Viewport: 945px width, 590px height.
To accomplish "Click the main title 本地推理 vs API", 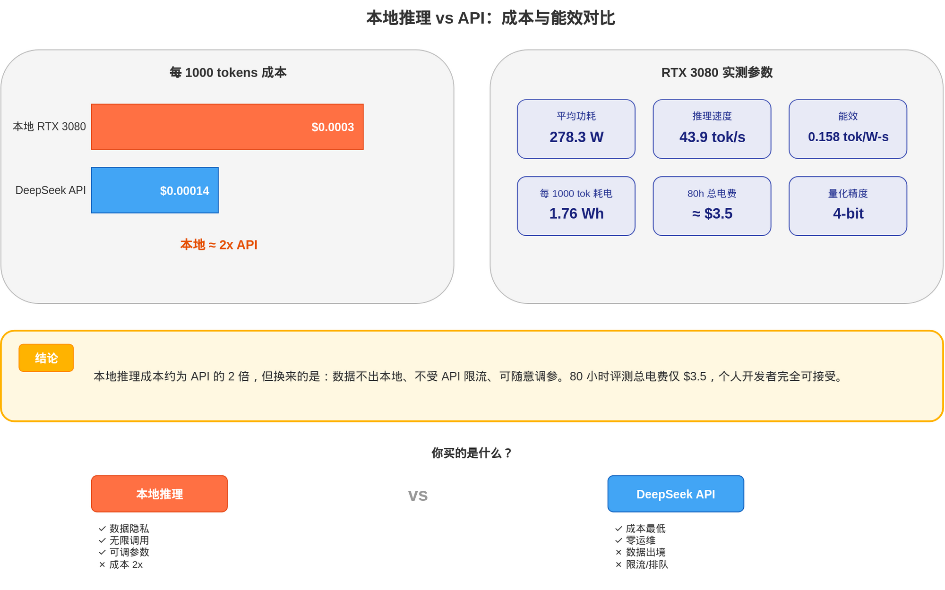I will pos(490,18).
